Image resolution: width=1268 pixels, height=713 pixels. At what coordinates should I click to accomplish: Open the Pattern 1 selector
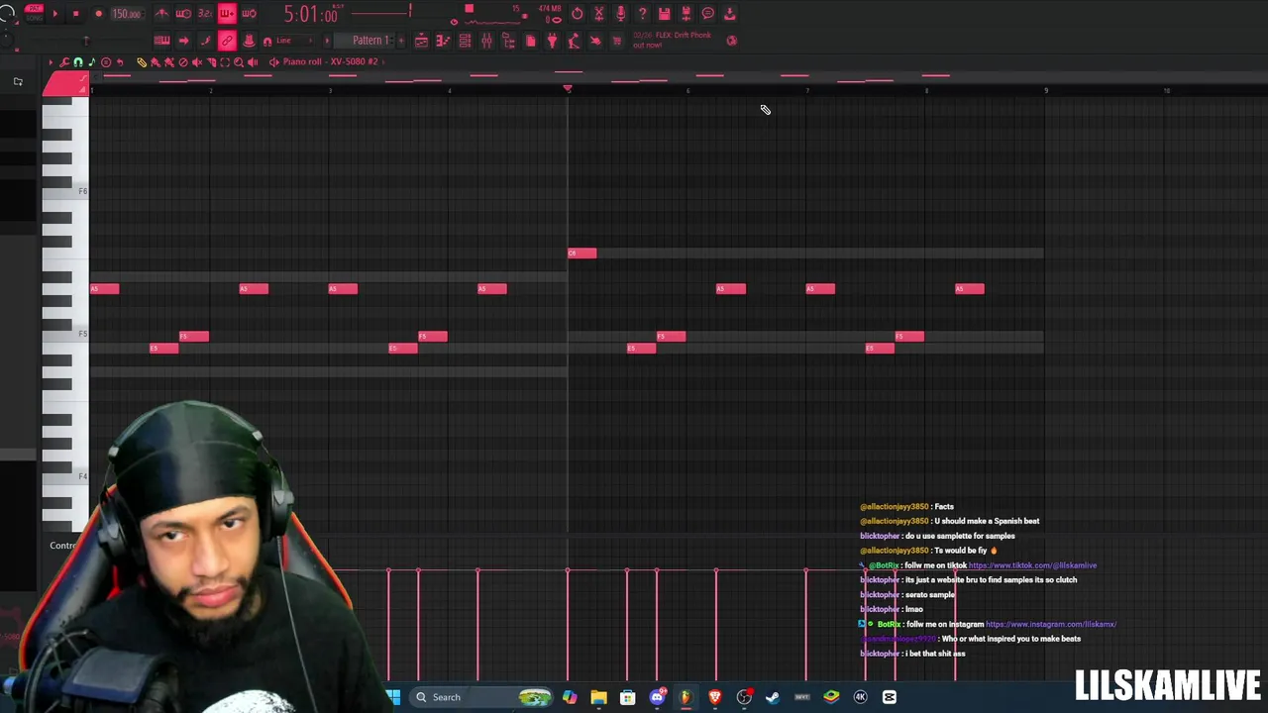[x=367, y=41]
